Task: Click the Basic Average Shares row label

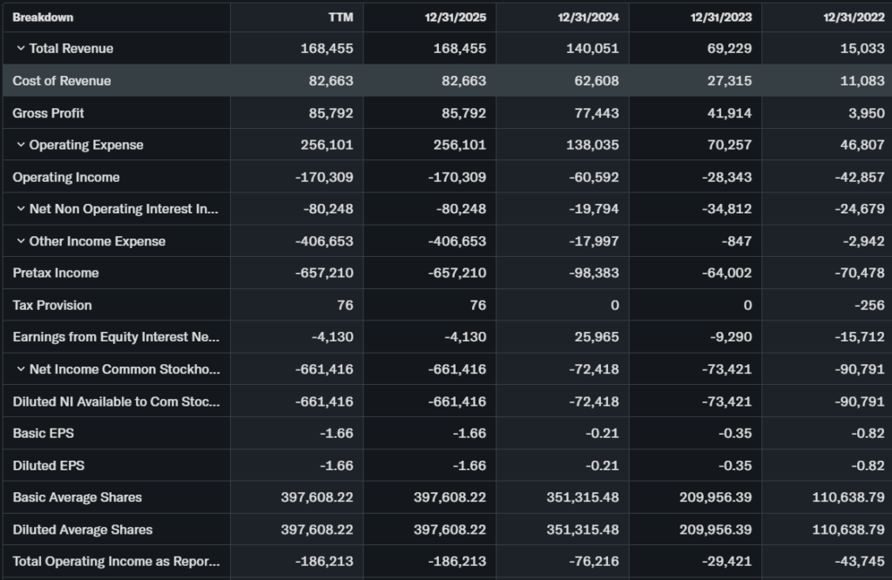Action: 78,497
